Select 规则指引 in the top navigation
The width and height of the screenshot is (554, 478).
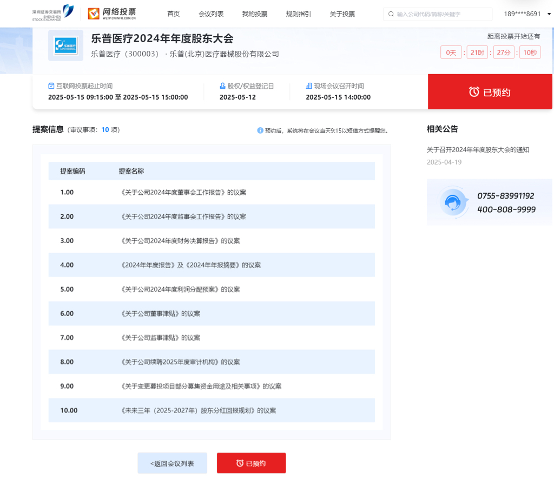pyautogui.click(x=299, y=14)
